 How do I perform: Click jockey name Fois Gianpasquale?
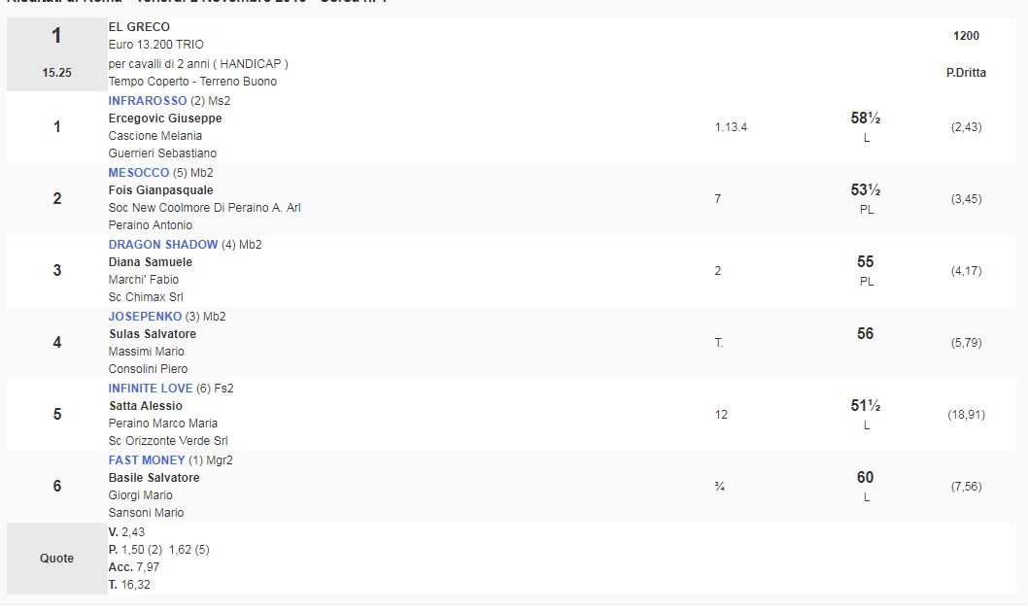point(160,190)
